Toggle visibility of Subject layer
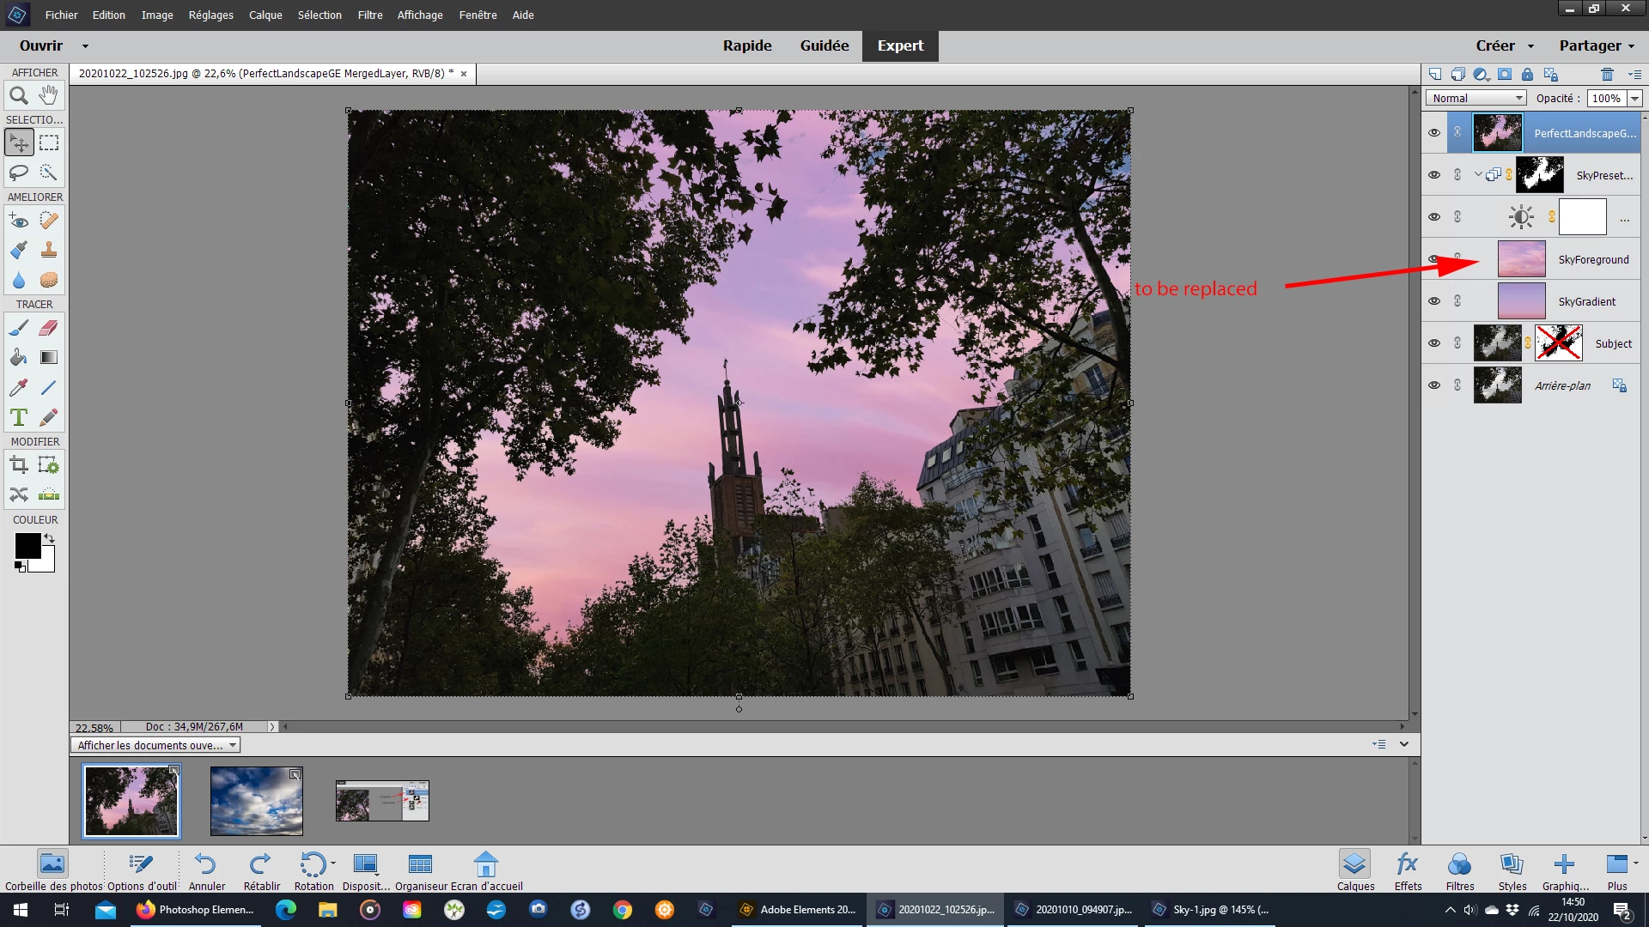The height and width of the screenshot is (927, 1649). (1434, 343)
